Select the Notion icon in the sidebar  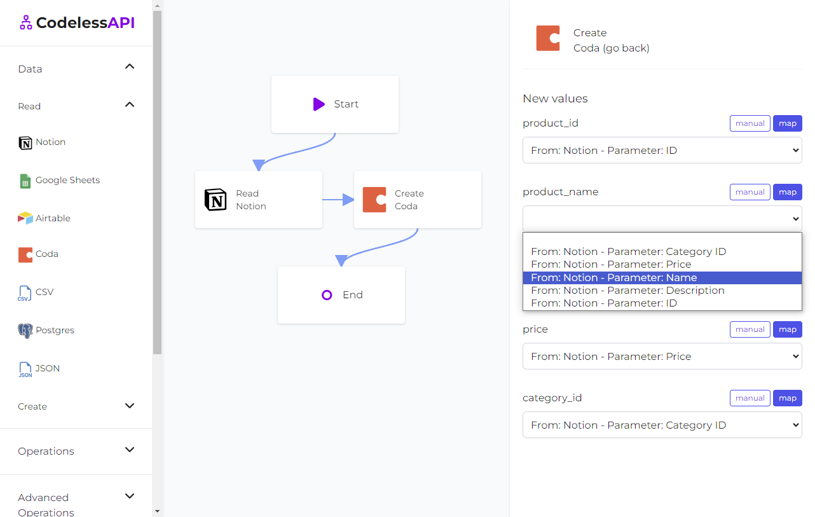(25, 142)
